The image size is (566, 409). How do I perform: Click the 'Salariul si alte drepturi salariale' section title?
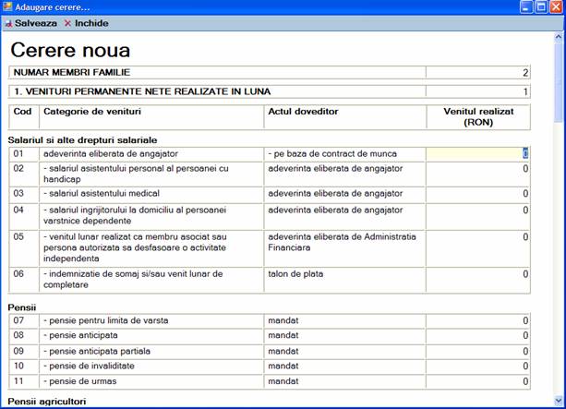pos(82,140)
